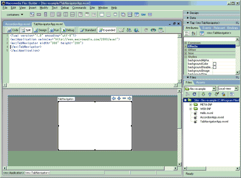Expand the WEB-INF folder

pyautogui.click(x=190, y=109)
